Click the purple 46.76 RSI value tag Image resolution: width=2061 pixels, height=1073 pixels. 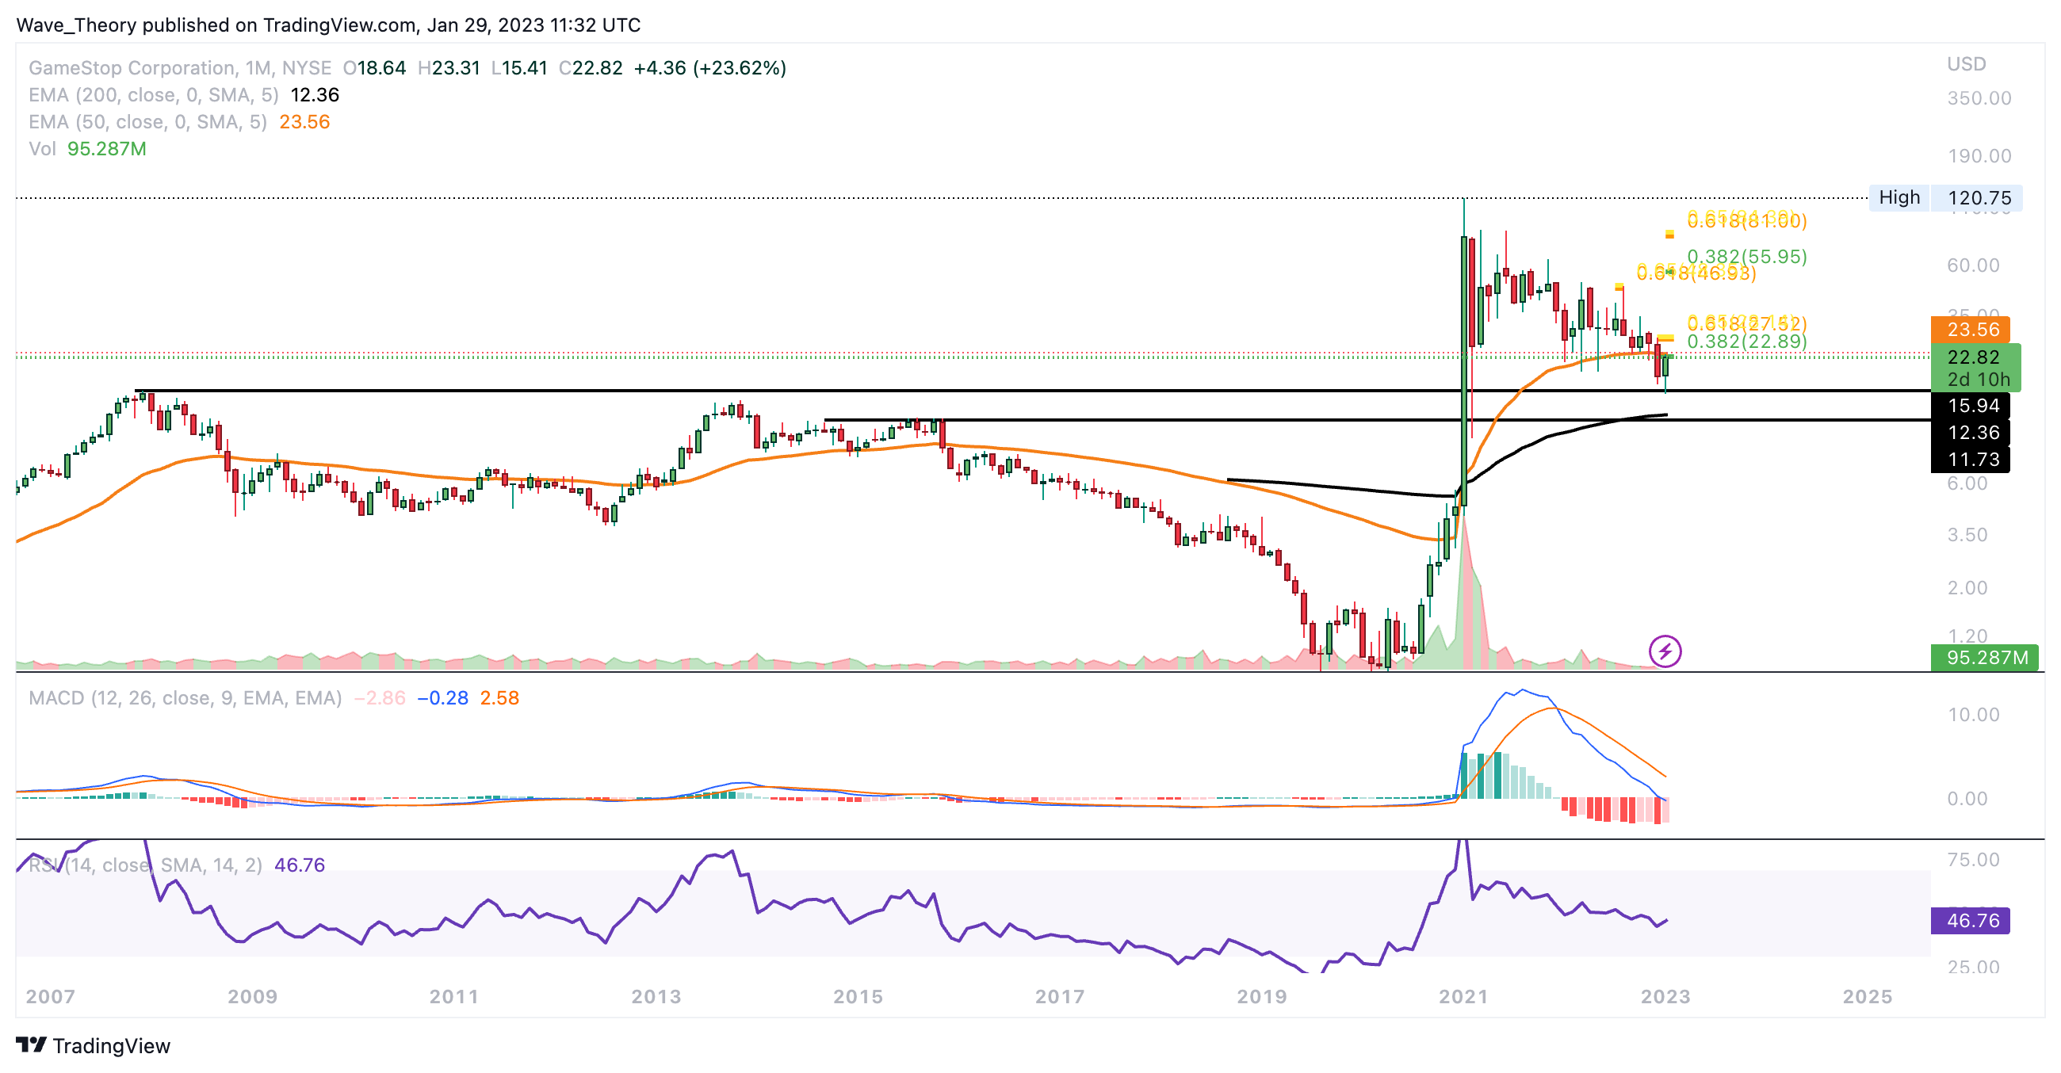[x=1971, y=920]
